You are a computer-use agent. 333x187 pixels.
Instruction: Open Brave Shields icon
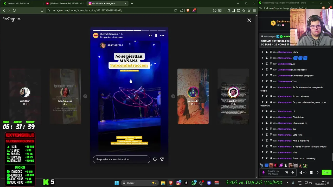coord(188,10)
